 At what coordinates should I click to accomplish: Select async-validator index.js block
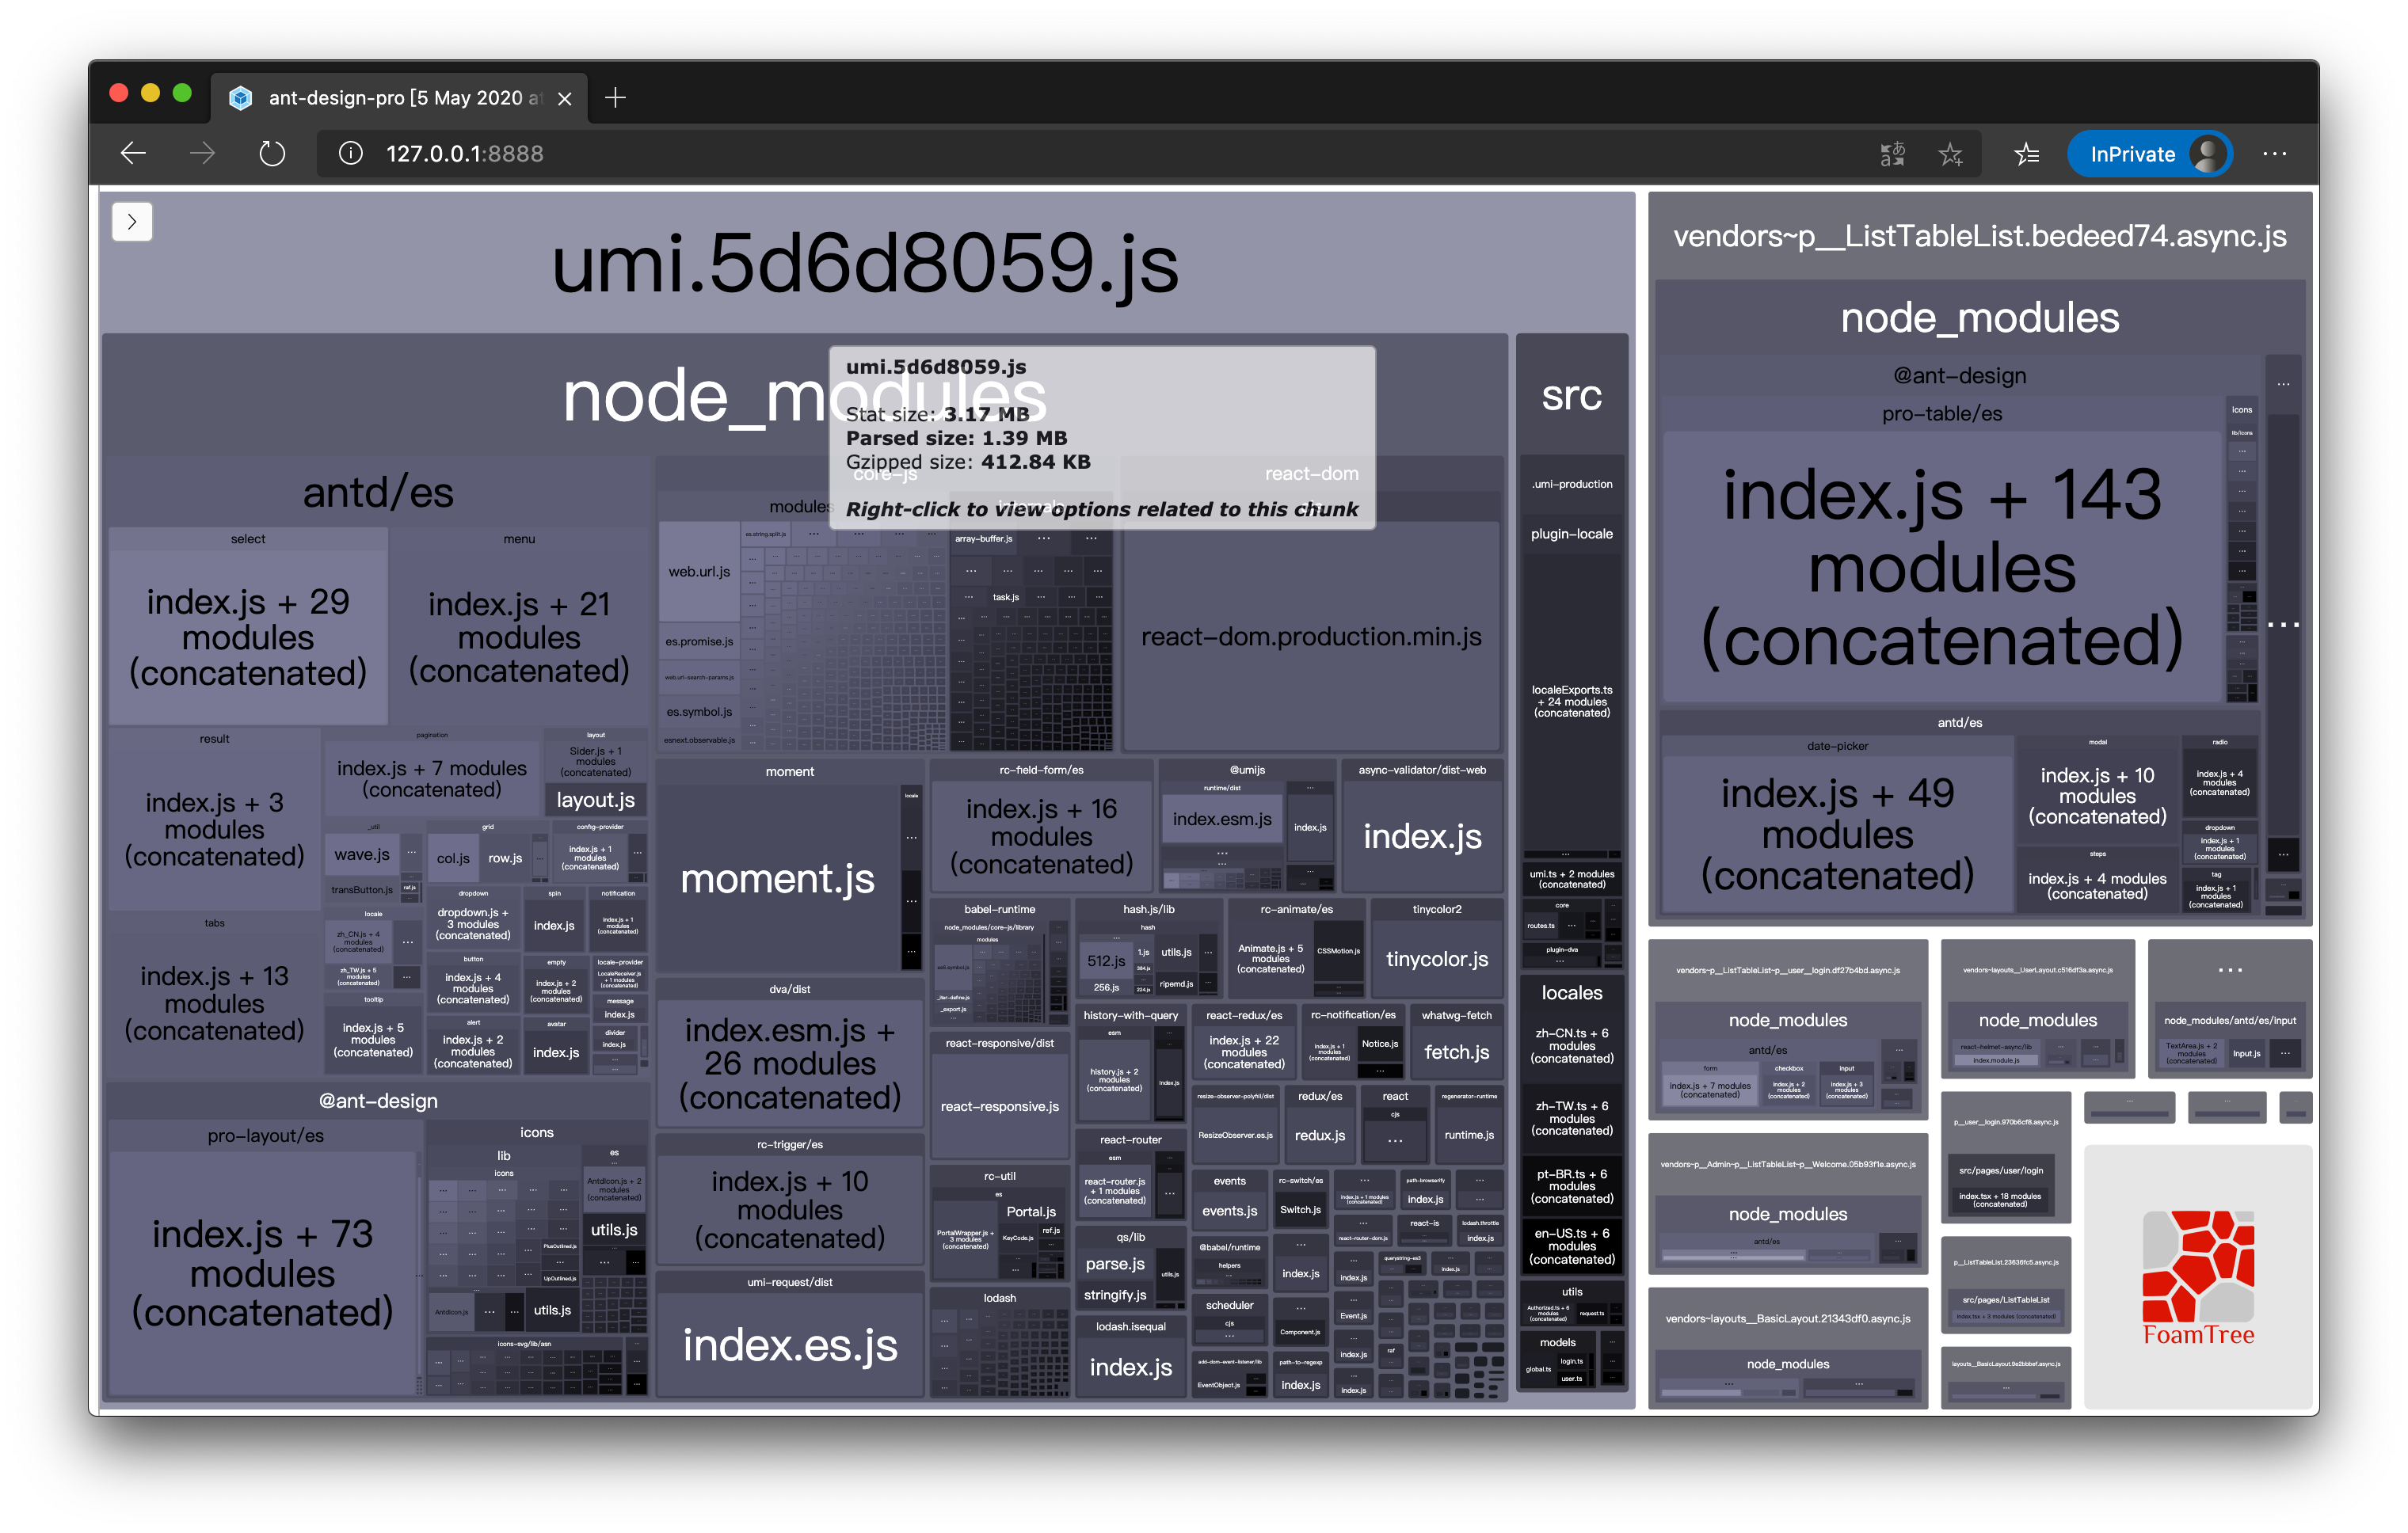click(1422, 835)
